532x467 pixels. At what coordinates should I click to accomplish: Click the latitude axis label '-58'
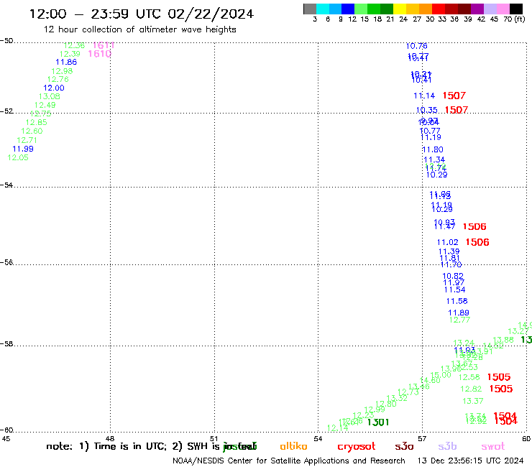point(6,344)
